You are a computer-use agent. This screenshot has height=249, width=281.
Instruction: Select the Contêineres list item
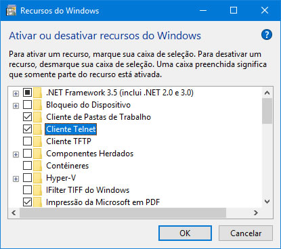pyautogui.click(x=67, y=166)
